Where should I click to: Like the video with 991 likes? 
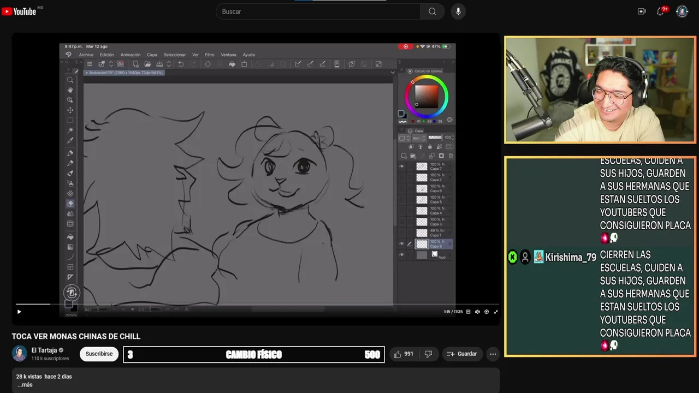pos(404,354)
